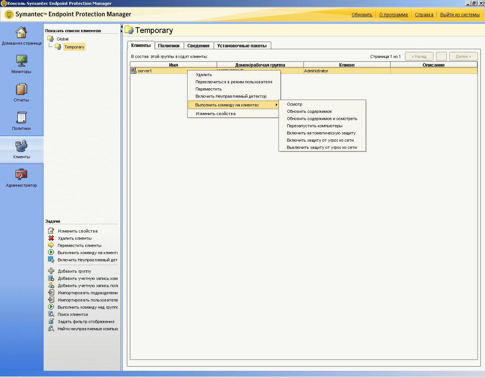Open the Мониторы sidebar icon
Image resolution: width=485 pixels, height=378 pixels.
point(21,61)
